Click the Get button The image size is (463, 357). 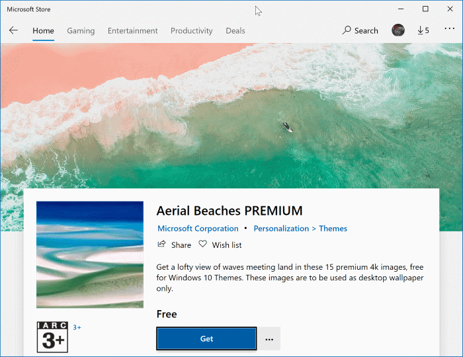[x=206, y=338]
